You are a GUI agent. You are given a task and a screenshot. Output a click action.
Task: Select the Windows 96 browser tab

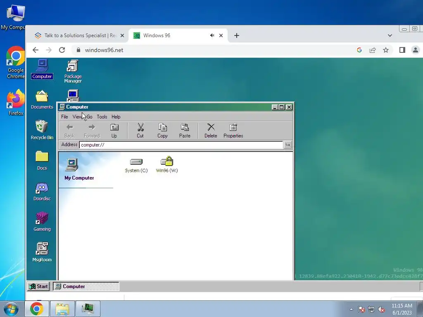click(173, 35)
